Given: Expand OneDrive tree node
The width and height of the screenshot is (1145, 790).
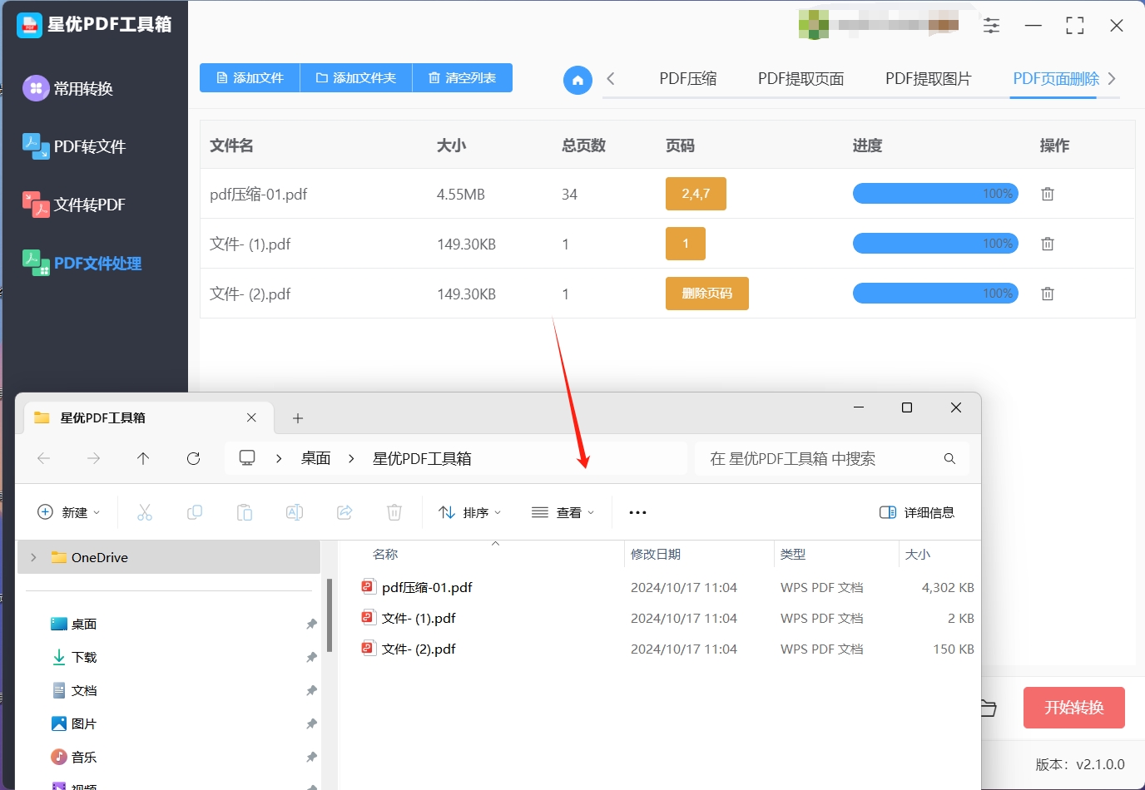Looking at the screenshot, I should 33,557.
